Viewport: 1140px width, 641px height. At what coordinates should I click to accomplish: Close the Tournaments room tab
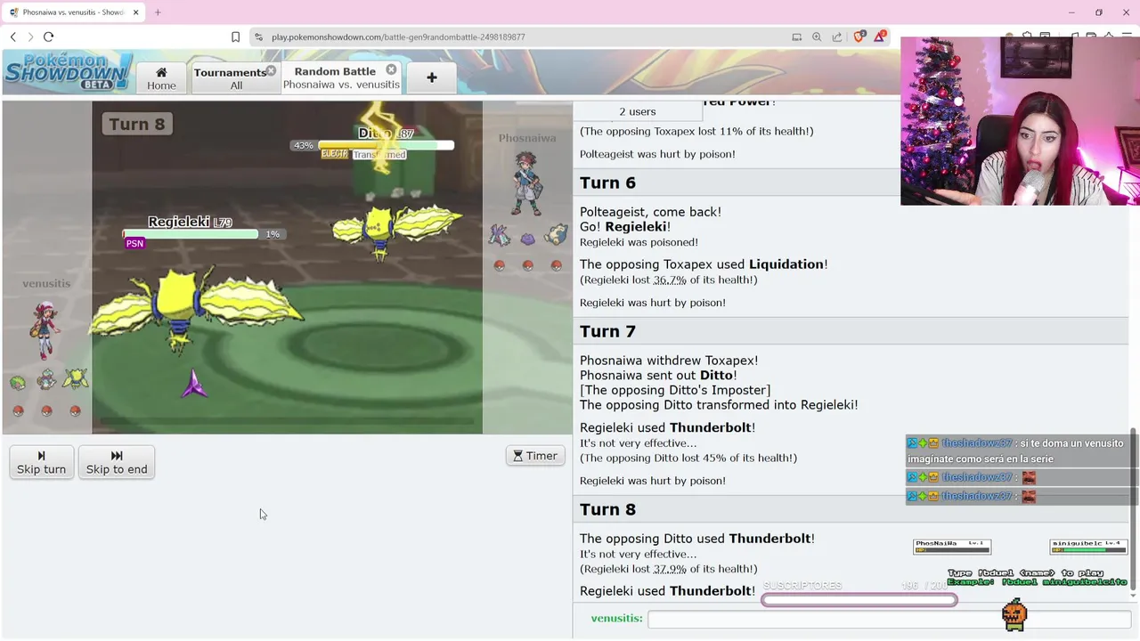pyautogui.click(x=270, y=70)
